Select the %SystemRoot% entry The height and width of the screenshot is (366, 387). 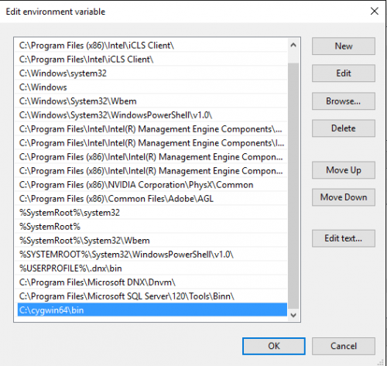[x=152, y=227]
